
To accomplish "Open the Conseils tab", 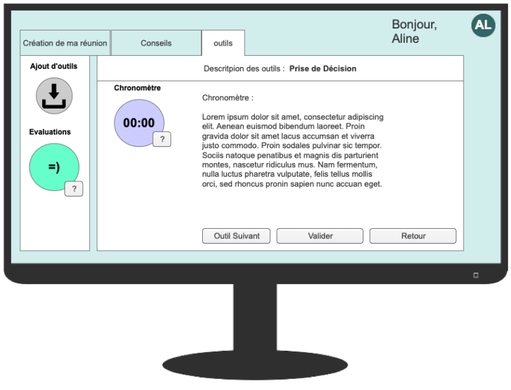I will [156, 43].
